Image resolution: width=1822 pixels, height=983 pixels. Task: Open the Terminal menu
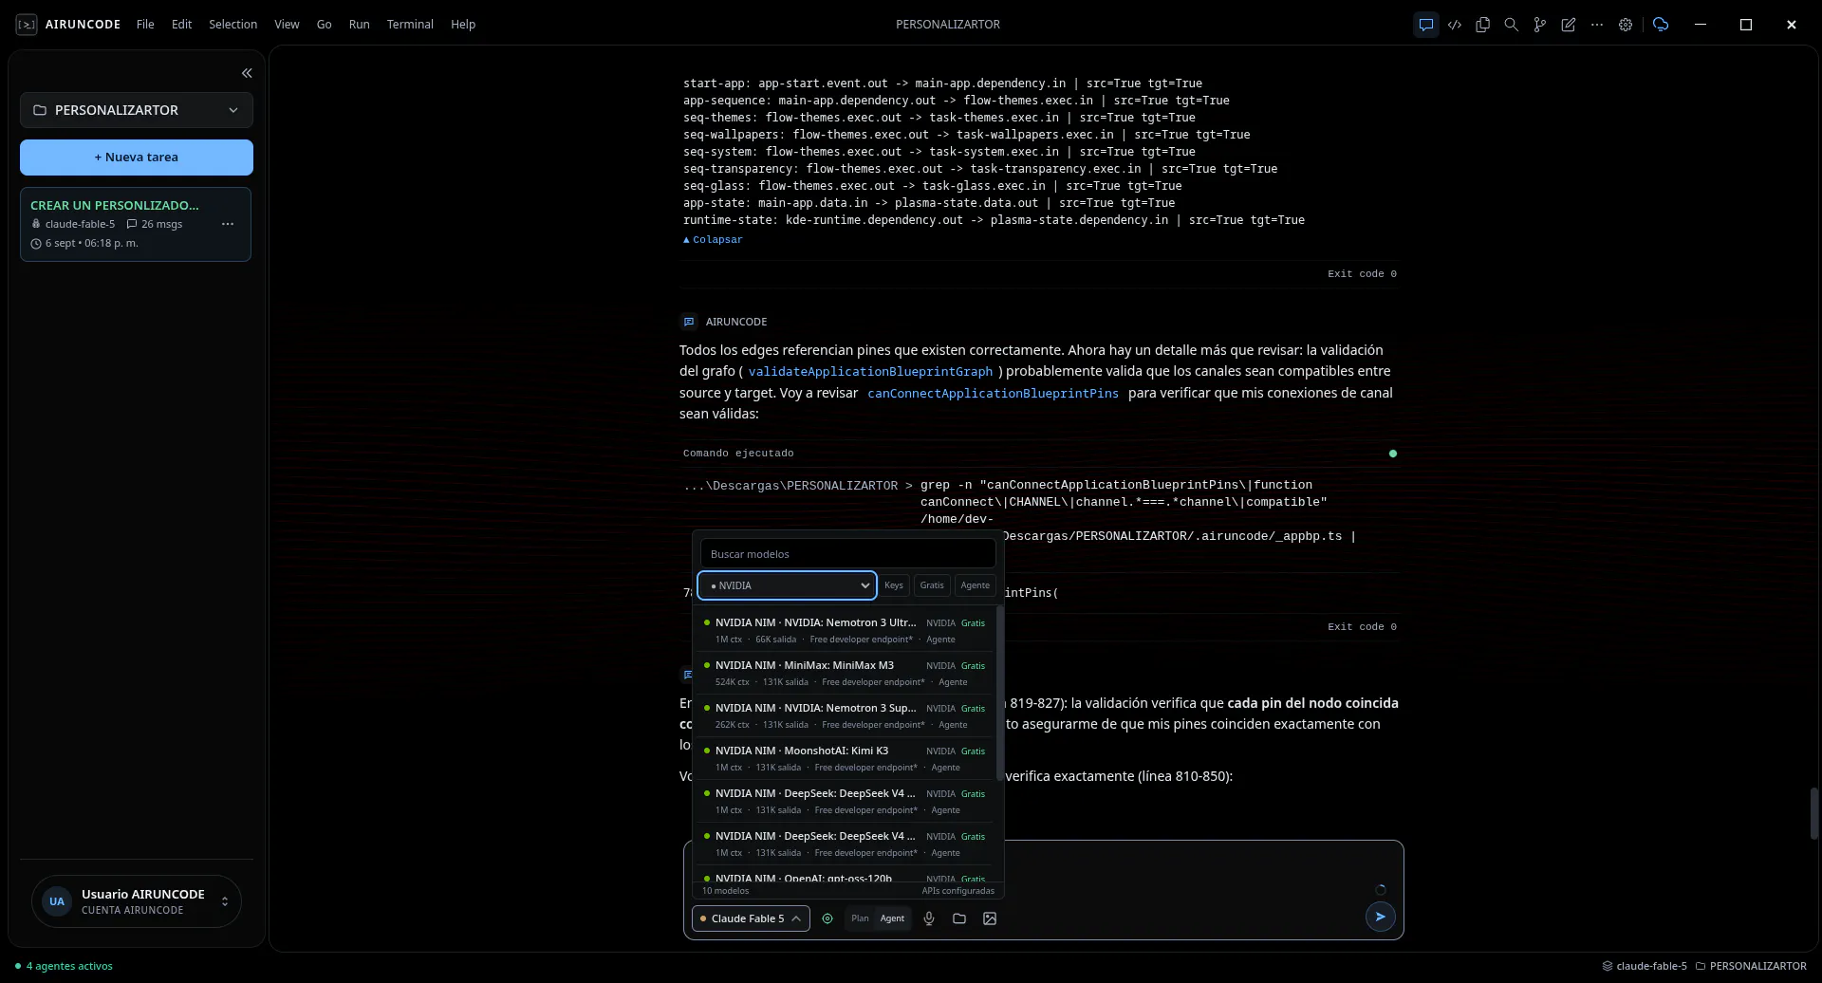(x=410, y=25)
